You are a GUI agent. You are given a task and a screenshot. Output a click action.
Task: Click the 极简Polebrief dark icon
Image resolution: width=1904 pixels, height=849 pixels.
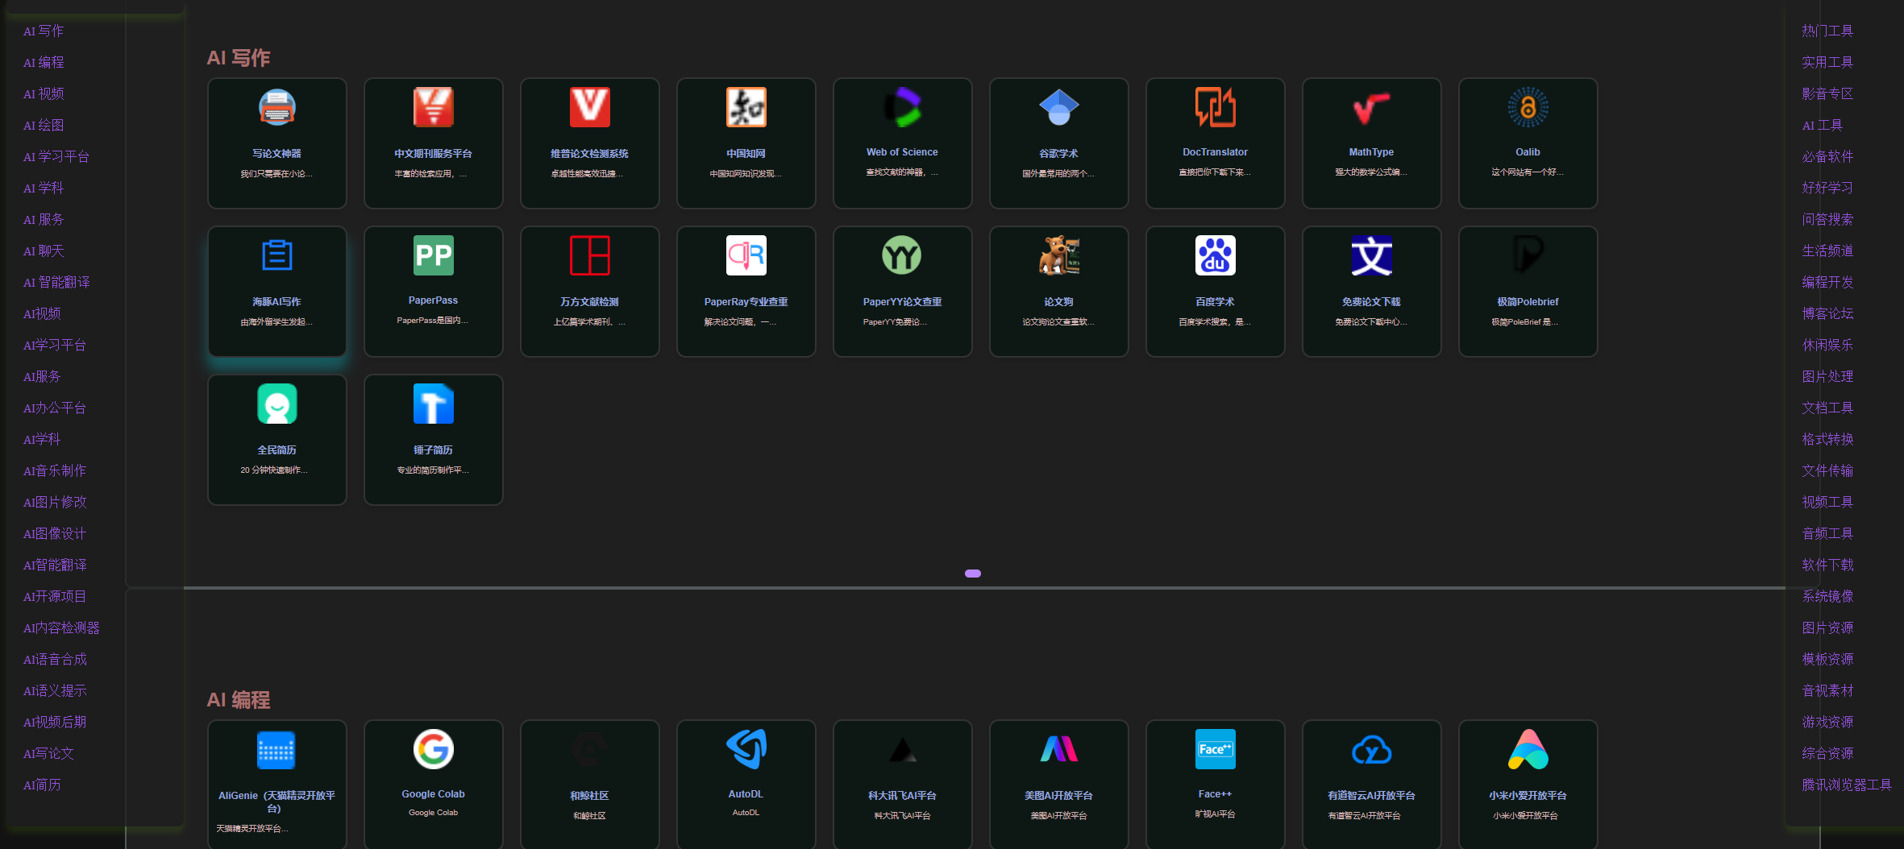pos(1528,255)
